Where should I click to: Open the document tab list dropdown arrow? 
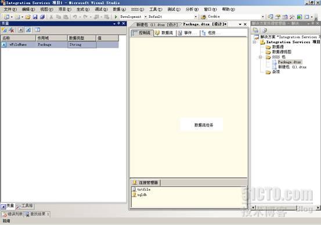(240, 24)
